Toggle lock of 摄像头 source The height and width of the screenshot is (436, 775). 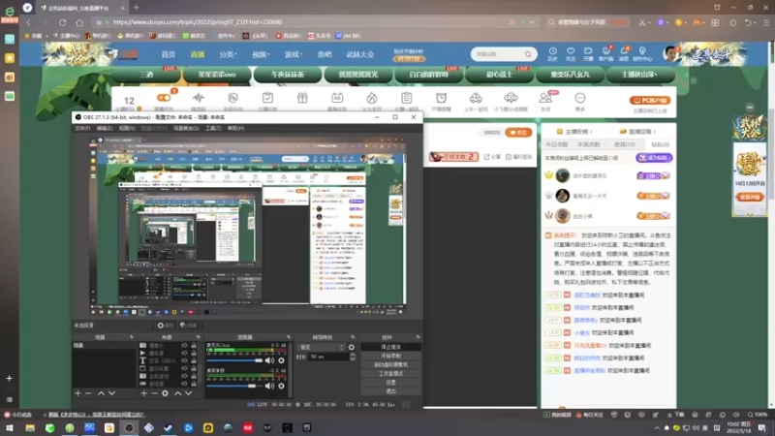(194, 346)
